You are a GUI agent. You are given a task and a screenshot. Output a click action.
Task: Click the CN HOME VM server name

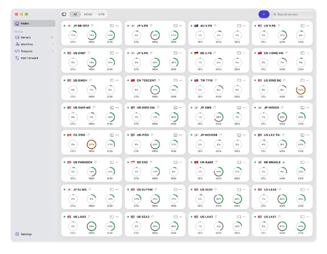[273, 53]
